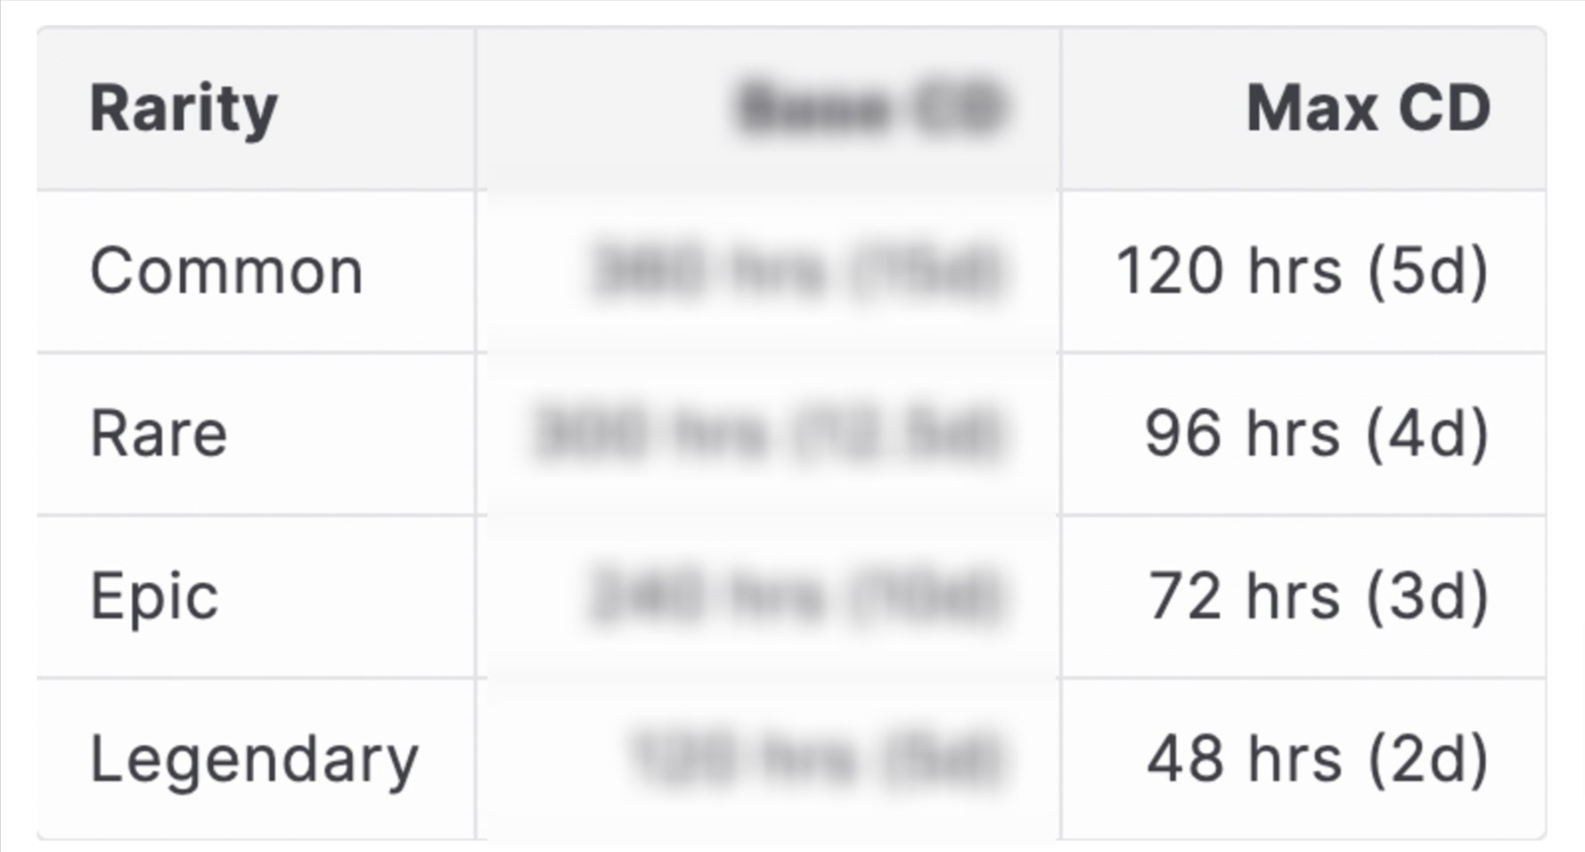Click the blurred middle column header

click(x=768, y=109)
